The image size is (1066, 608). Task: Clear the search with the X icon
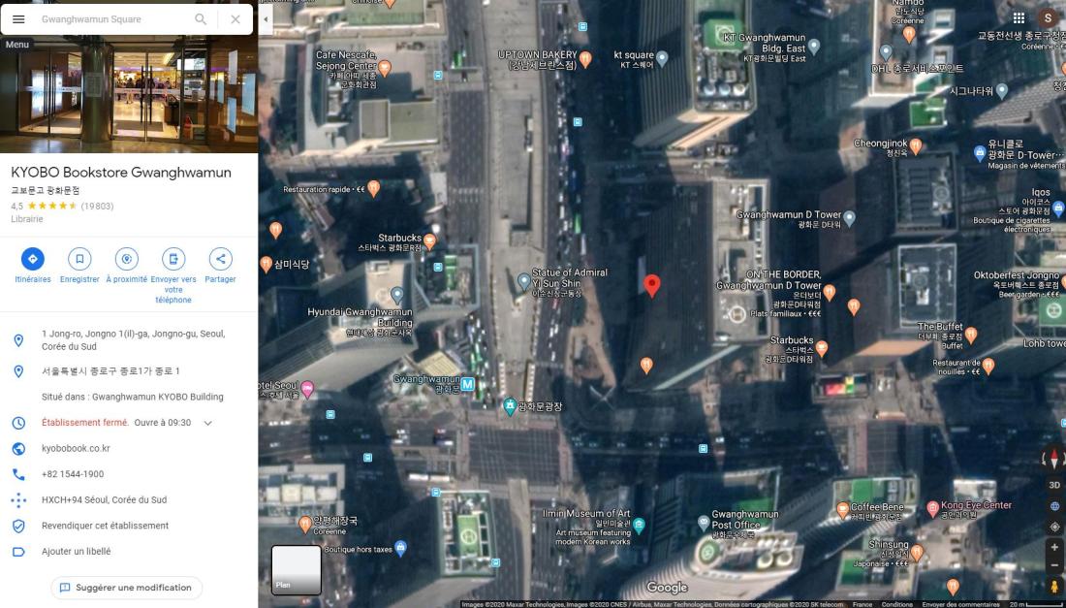[x=235, y=19]
